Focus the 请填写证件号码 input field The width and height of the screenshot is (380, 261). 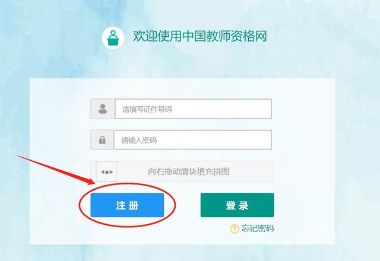point(193,109)
